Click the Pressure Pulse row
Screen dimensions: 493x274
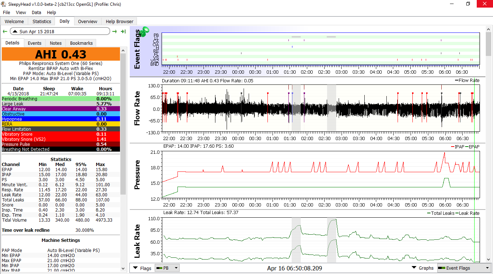pyautogui.click(x=61, y=144)
